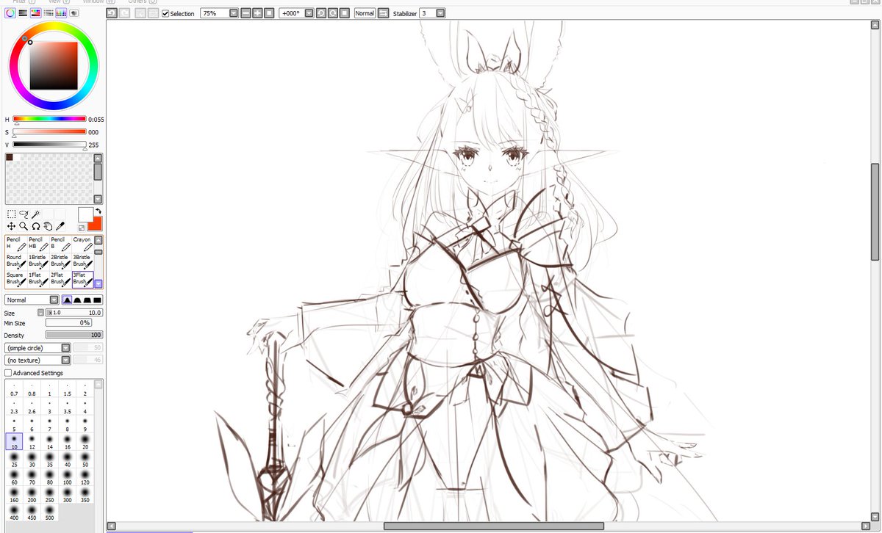Toggle the HSV slider panel icon
The width and height of the screenshot is (882, 533).
(x=36, y=13)
